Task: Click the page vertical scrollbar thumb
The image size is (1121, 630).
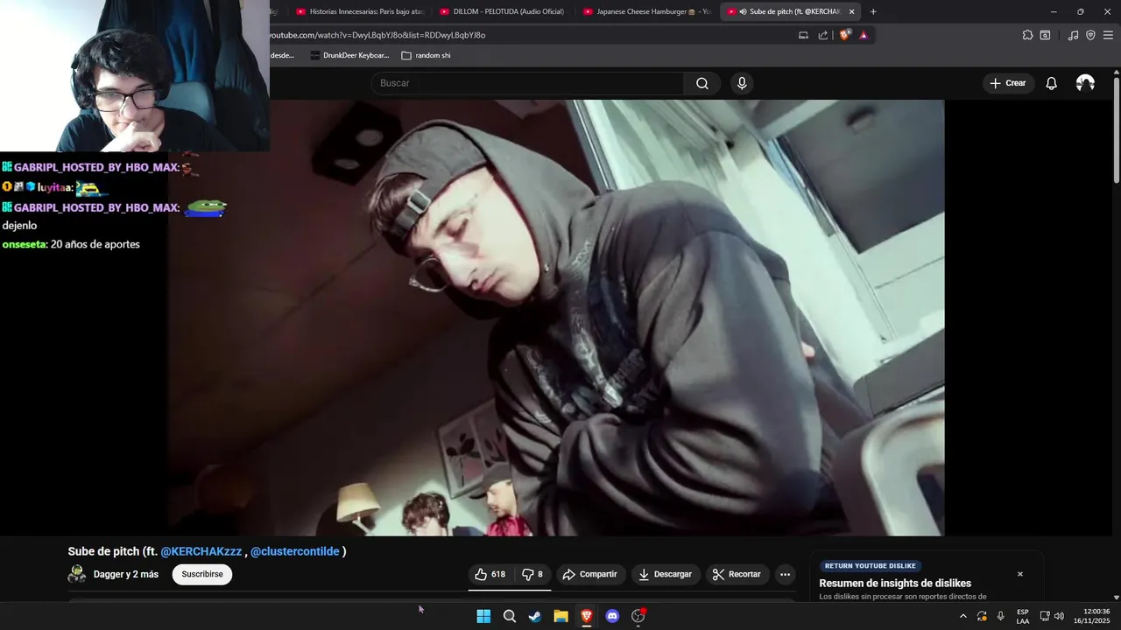Action: 1117,129
